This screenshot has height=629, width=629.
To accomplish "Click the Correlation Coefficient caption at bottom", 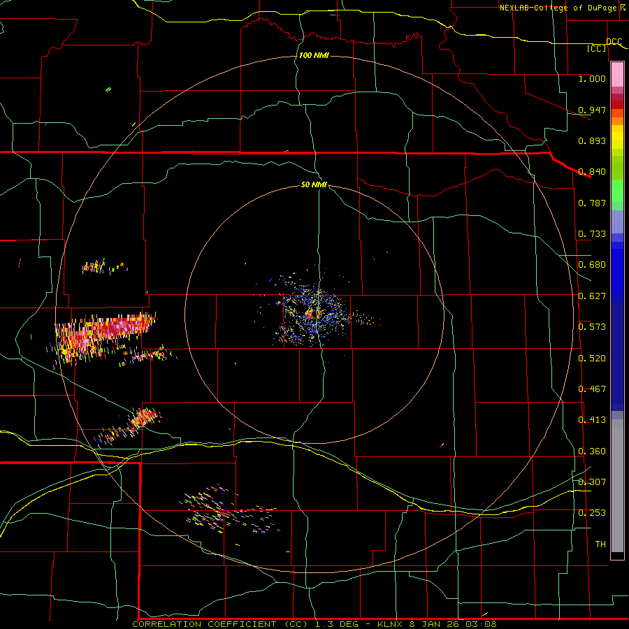I will pos(314,624).
